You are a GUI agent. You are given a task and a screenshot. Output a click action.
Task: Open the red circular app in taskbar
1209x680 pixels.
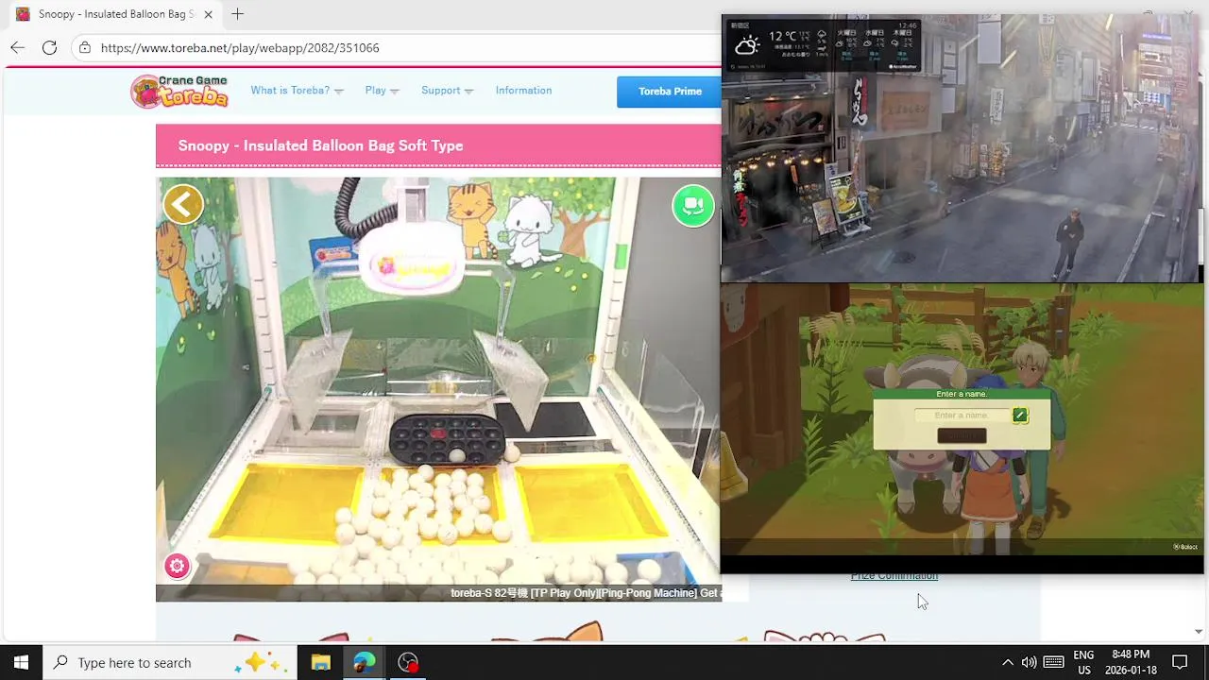[x=408, y=662]
